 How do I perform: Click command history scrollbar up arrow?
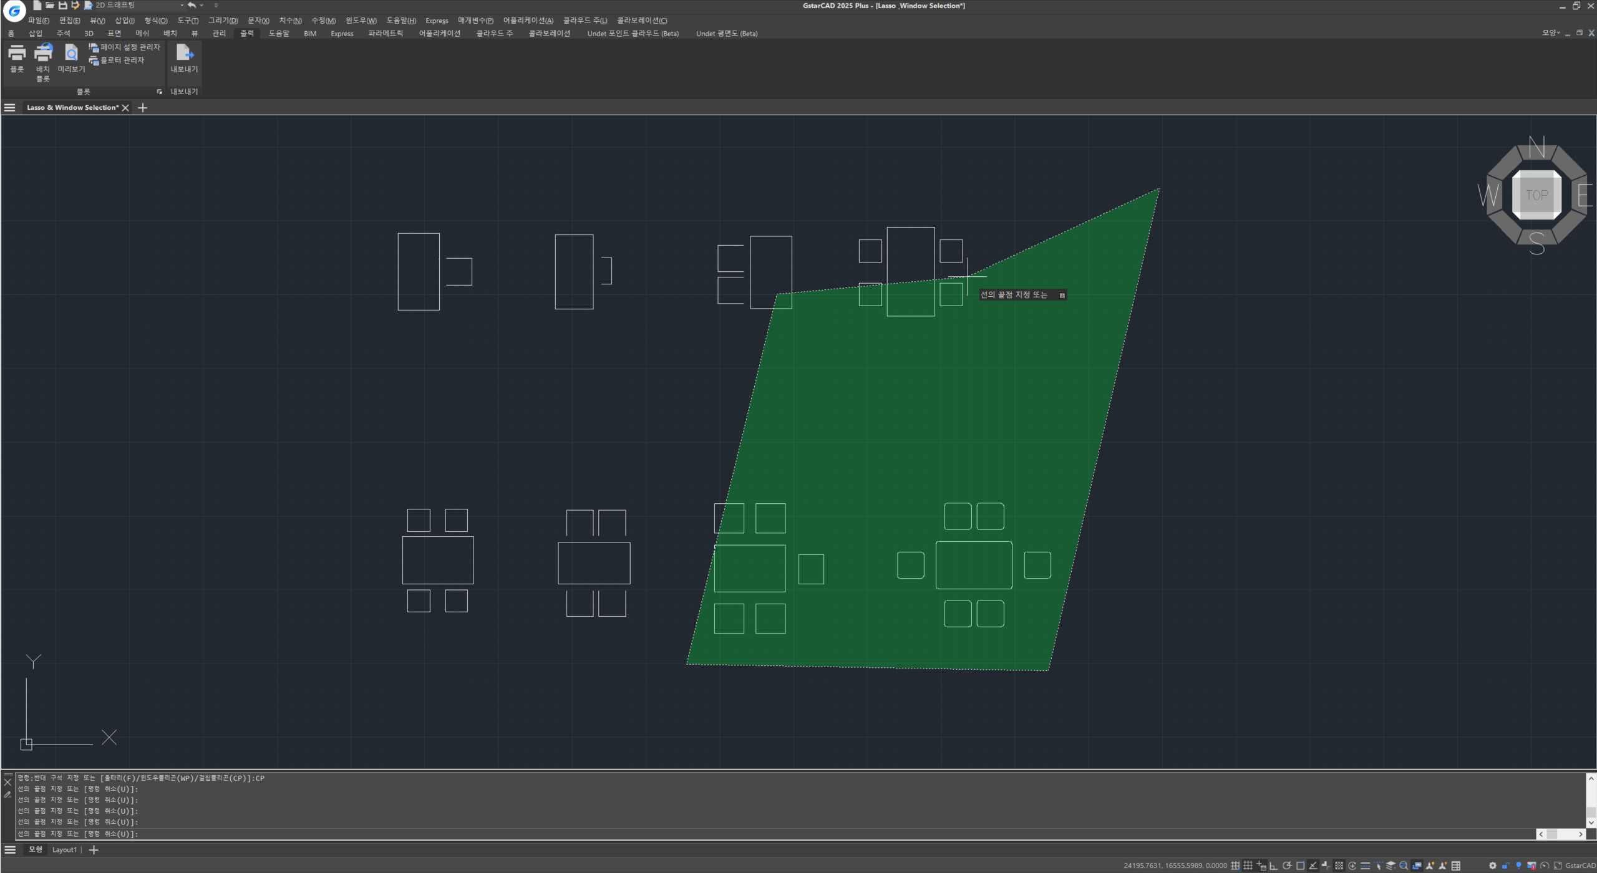point(1591,778)
